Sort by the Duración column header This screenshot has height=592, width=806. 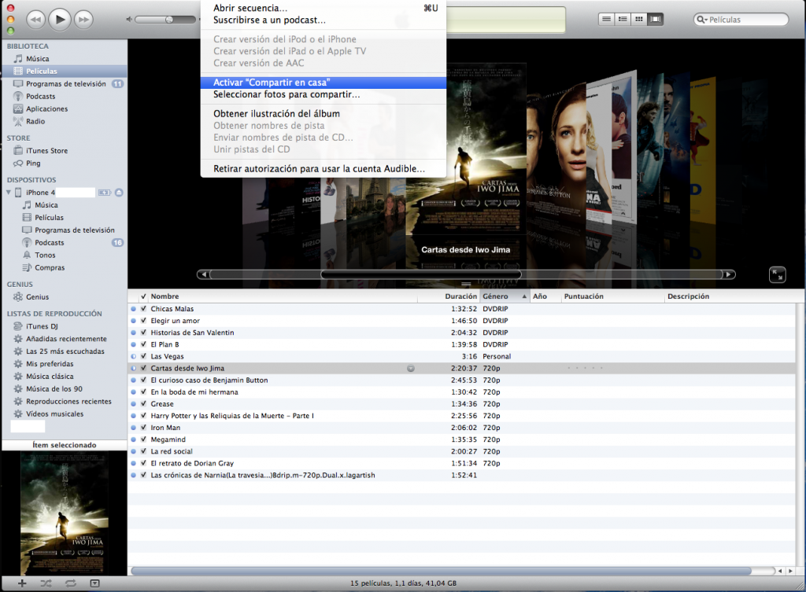(448, 296)
